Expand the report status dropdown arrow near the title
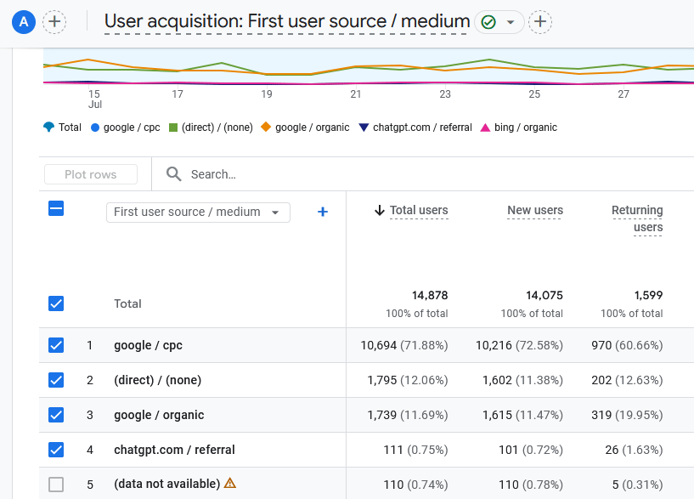Image resolution: width=694 pixels, height=499 pixels. coord(511,22)
